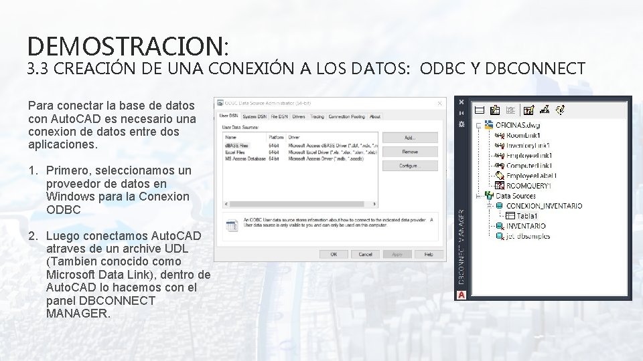Collapse the Data Sources tree node

point(478,196)
